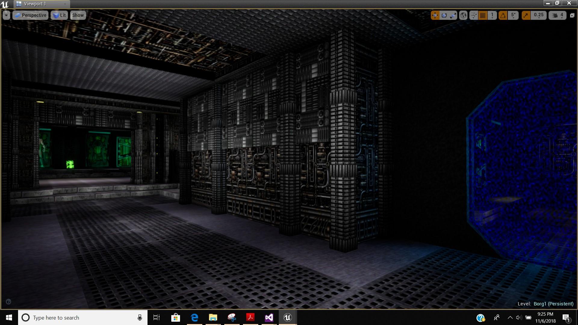Open the surface snapping options
578x325 pixels.
click(474, 15)
